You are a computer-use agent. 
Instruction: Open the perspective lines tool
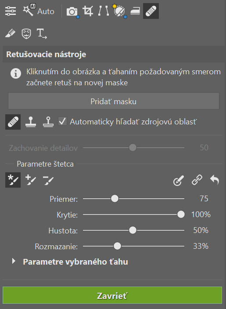104,11
